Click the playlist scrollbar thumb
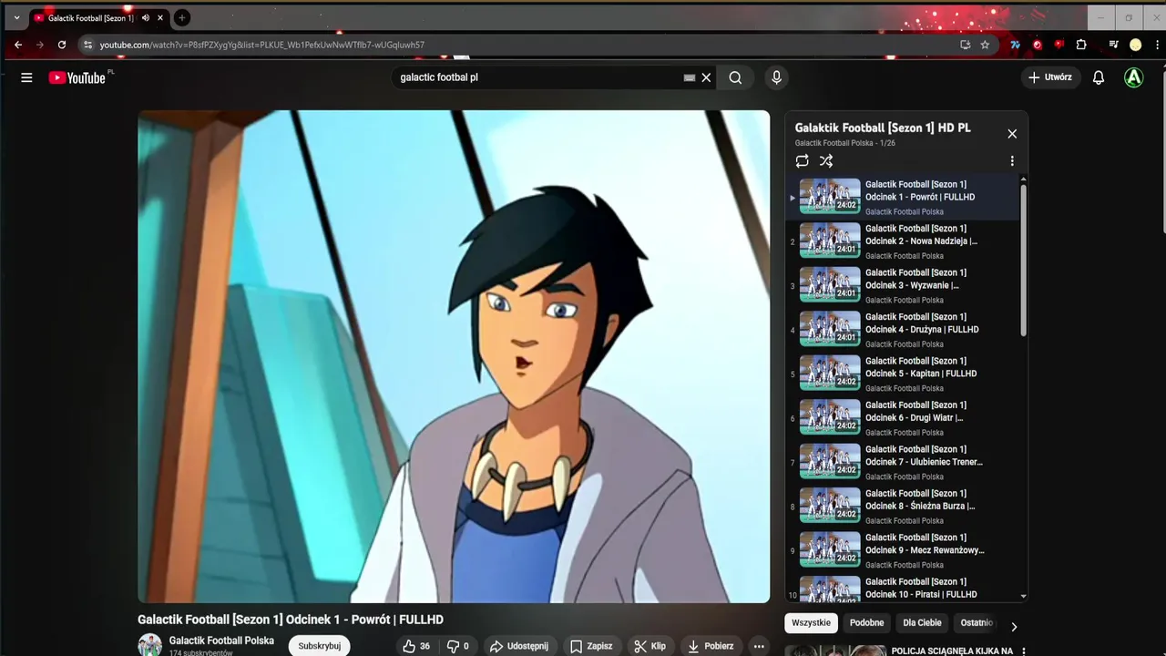Viewport: 1166px width, 656px height. (x=1023, y=260)
